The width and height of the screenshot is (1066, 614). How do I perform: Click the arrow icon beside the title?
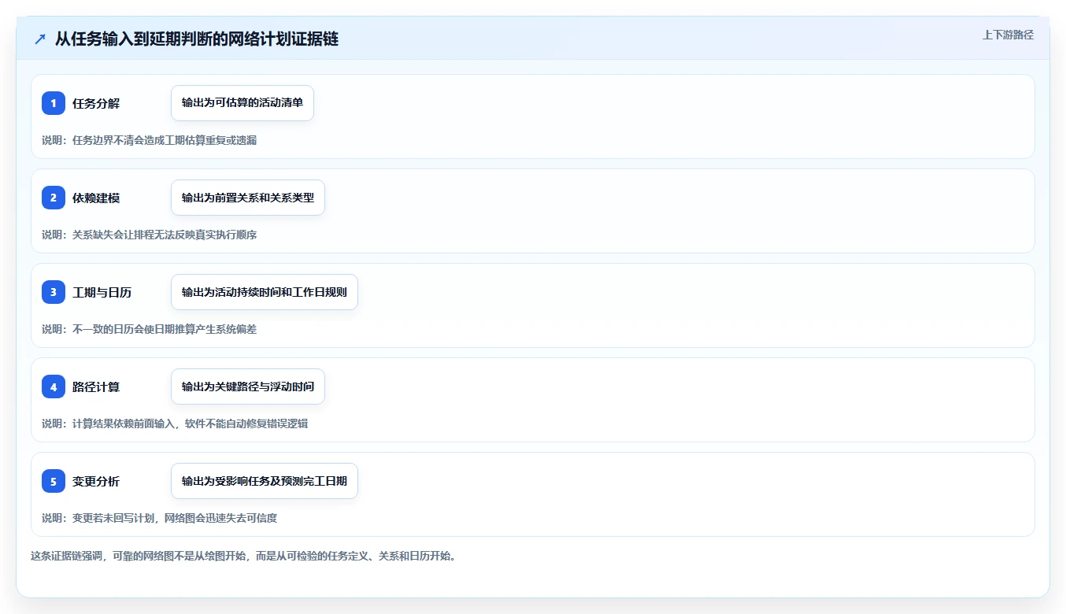click(40, 39)
